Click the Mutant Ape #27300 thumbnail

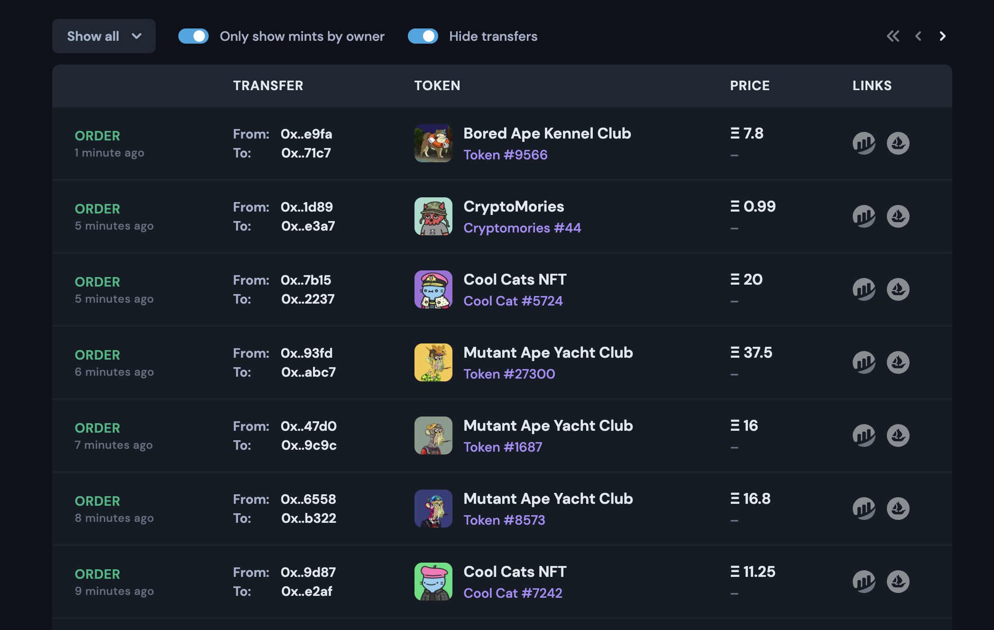click(433, 362)
